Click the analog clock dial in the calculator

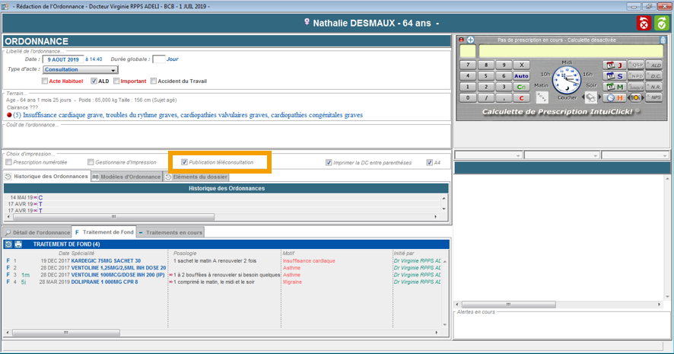pyautogui.click(x=566, y=79)
